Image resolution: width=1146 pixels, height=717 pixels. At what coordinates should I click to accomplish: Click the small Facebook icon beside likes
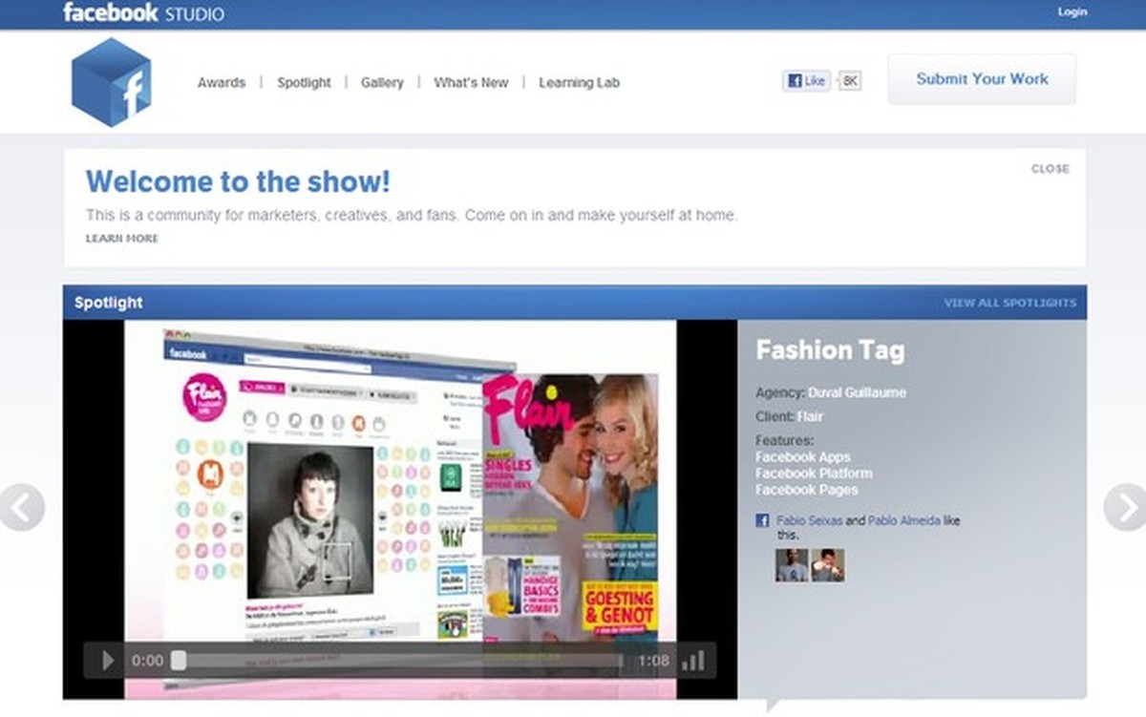click(x=762, y=521)
